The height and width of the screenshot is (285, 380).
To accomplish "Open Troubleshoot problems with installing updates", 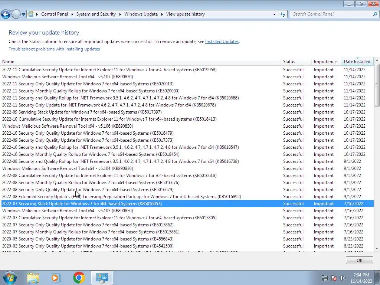I will (54, 49).
